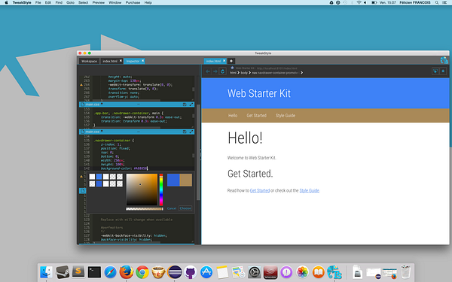Image resolution: width=452 pixels, height=282 pixels.
Task: Click the rightmost icon in preview toolbar
Action: 443,71
